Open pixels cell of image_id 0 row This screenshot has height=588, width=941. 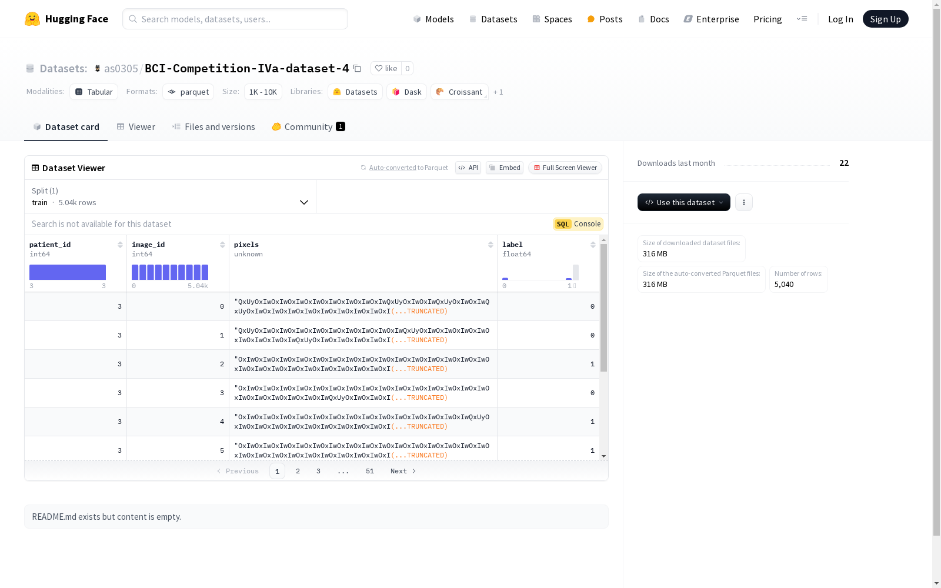coord(363,306)
